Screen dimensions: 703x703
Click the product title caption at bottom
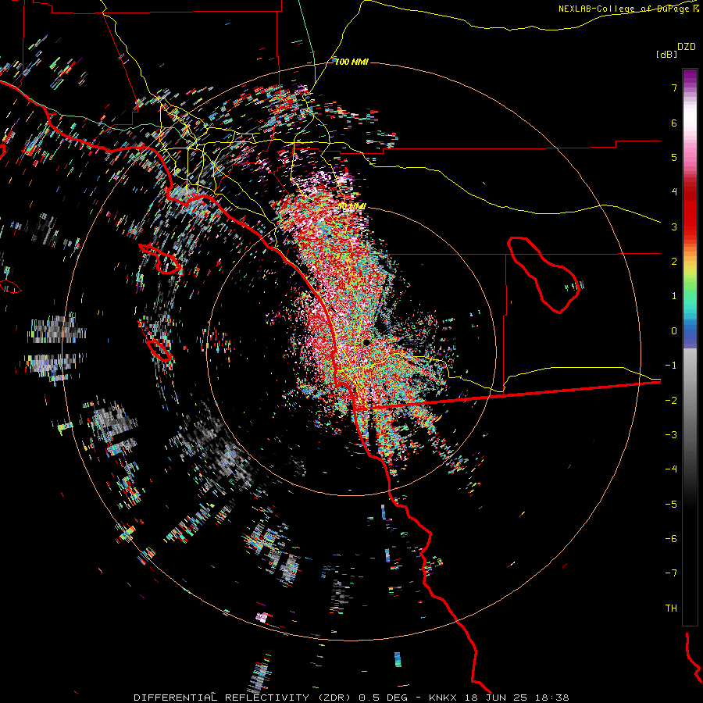click(x=351, y=698)
